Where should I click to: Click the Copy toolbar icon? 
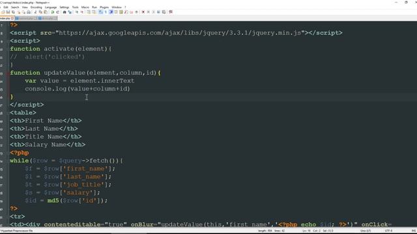tap(40, 12)
